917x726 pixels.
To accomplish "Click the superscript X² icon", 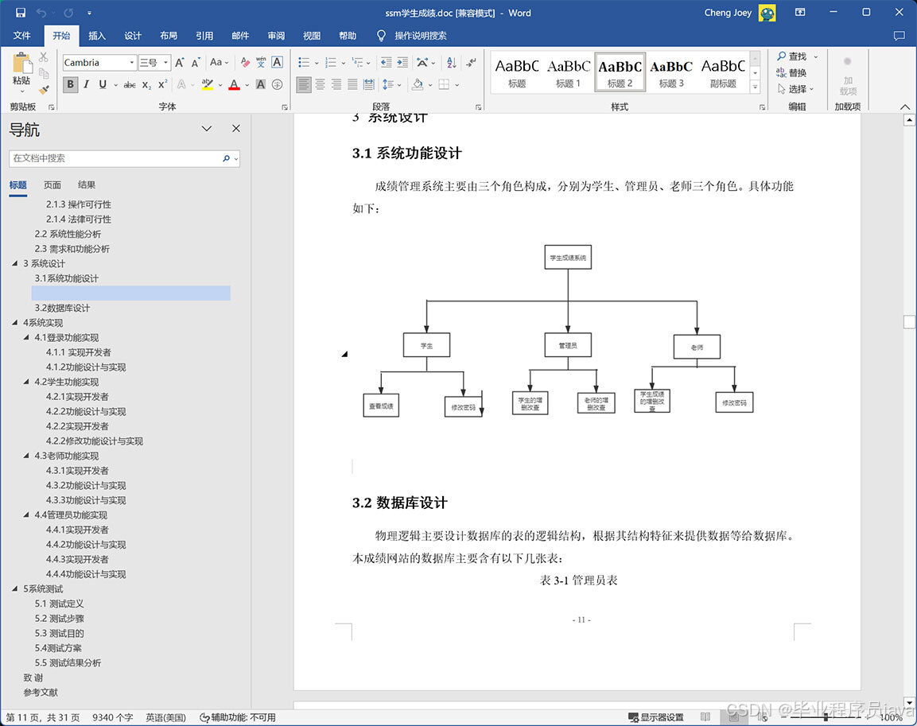I will [162, 85].
